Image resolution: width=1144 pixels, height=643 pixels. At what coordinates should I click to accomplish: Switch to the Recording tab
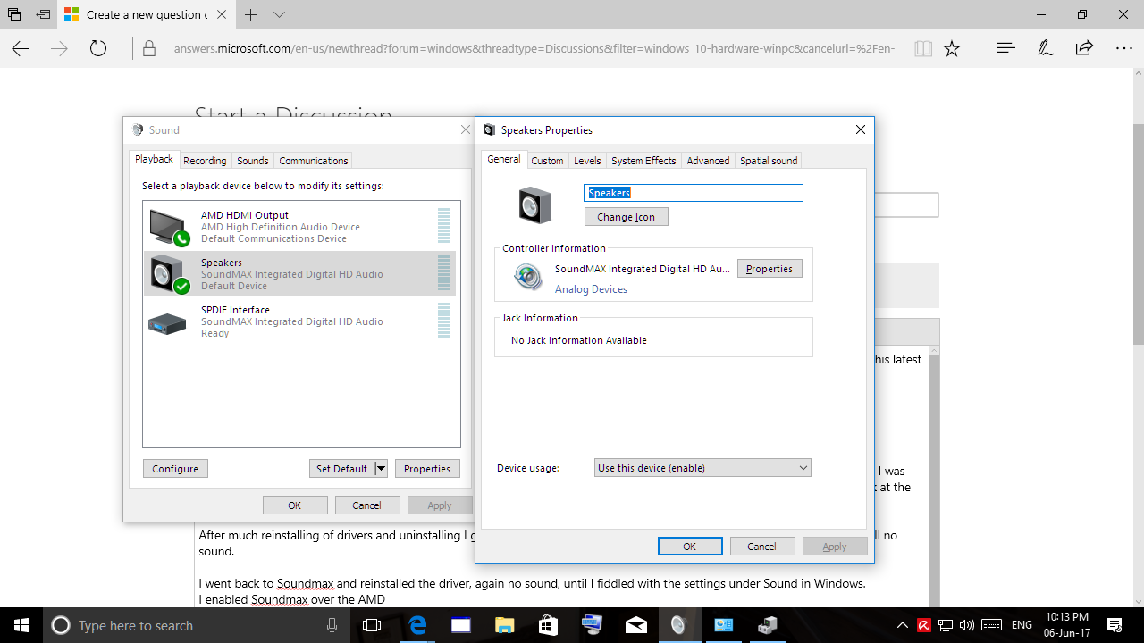(205, 161)
